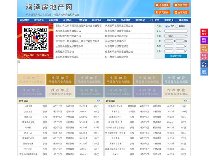The height and width of the screenshot is (156, 208).
Task: Open the 新房楼盘 menu item
Action: tap(53, 20)
